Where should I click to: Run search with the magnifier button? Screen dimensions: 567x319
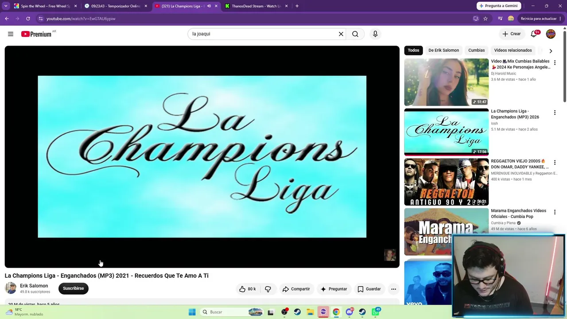click(355, 34)
